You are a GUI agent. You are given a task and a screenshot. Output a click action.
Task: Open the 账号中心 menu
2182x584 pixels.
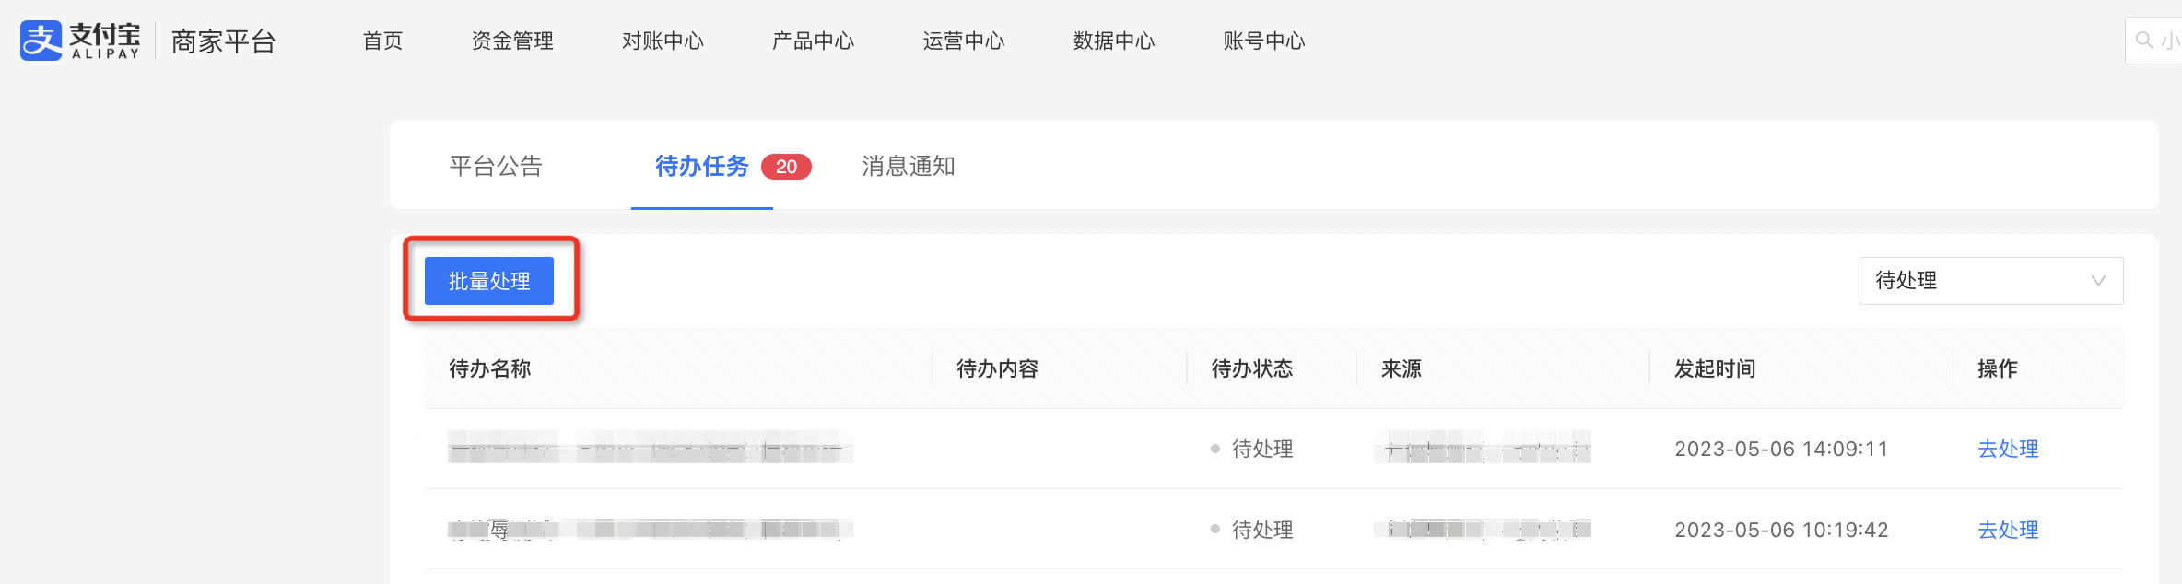tap(1264, 41)
